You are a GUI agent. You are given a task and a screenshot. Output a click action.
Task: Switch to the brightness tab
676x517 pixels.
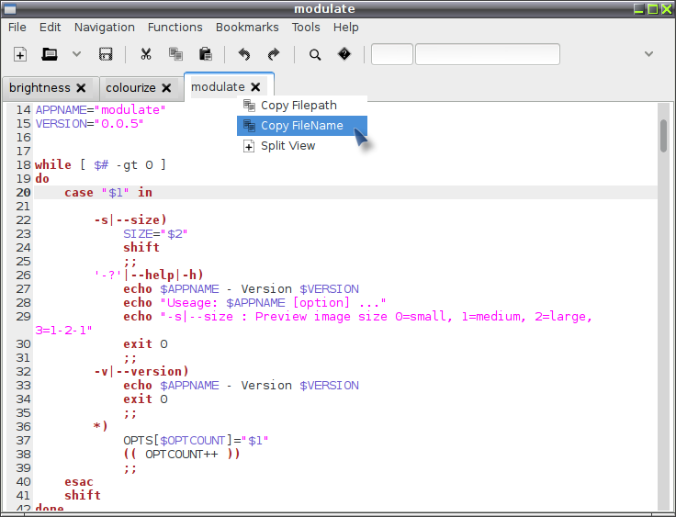[x=39, y=88]
